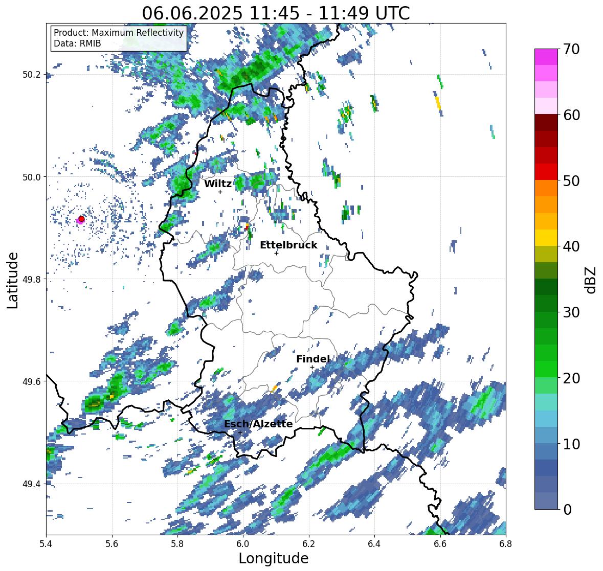
Task: Click the dark green 30 dBZ colorbar segment
Action: tap(546, 304)
